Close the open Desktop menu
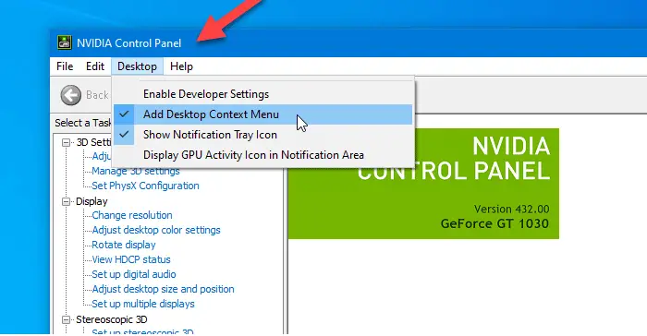 pos(137,66)
